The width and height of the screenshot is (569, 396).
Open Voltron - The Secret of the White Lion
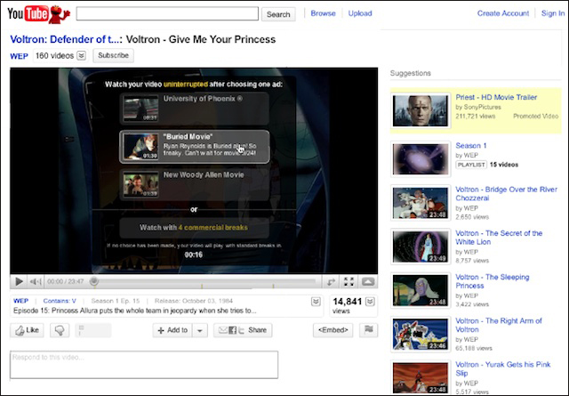pos(499,238)
